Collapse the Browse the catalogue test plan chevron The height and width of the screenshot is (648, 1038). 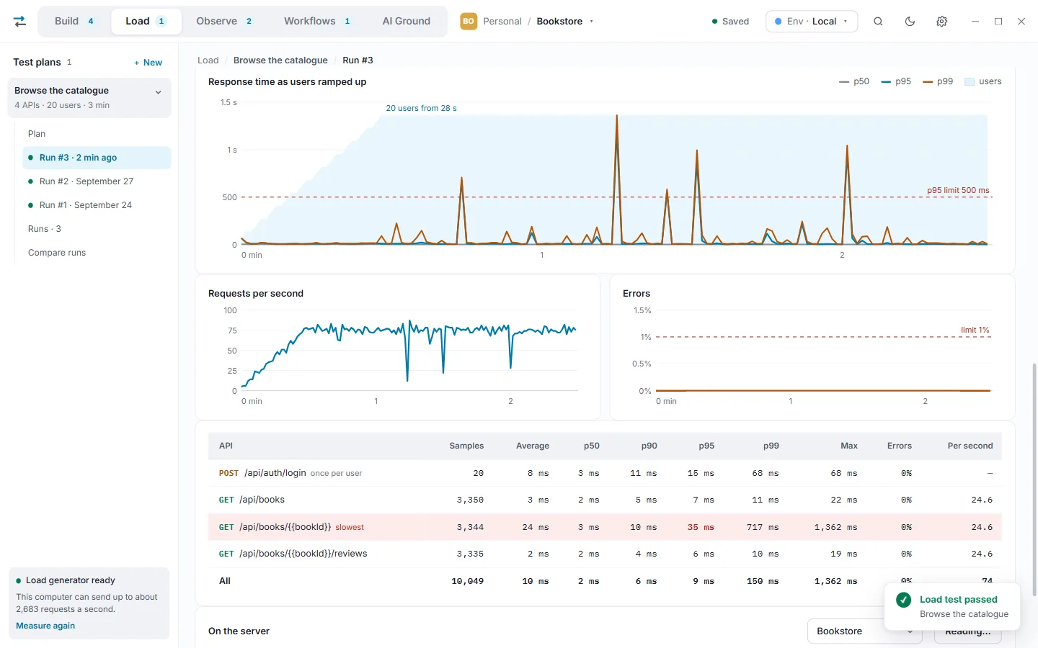pyautogui.click(x=159, y=92)
